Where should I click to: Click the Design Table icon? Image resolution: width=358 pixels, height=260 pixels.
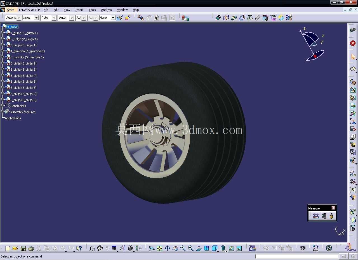point(114,248)
